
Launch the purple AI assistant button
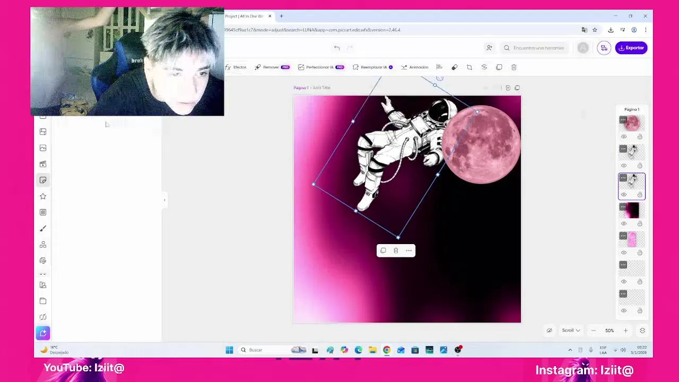tap(43, 333)
